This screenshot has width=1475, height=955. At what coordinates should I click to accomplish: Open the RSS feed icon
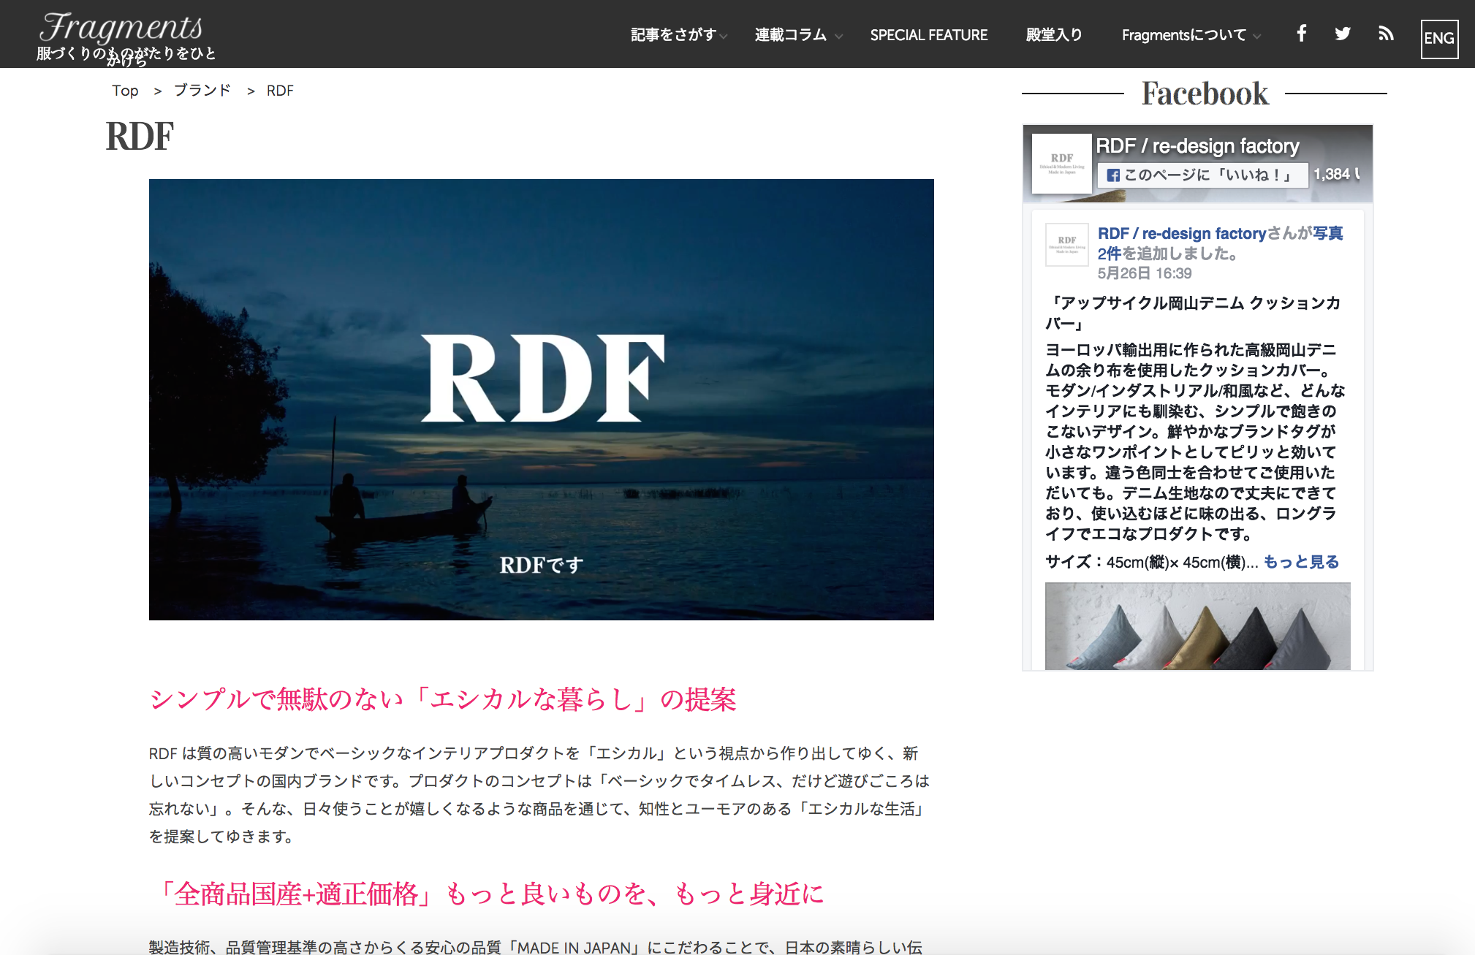1386,34
